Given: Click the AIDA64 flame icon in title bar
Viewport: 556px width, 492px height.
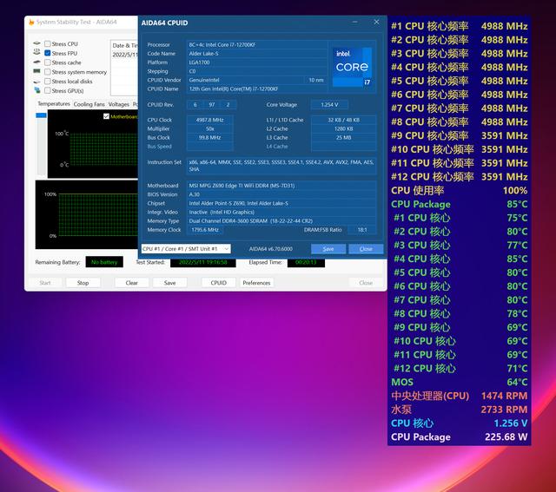Looking at the screenshot, I should pos(31,22).
